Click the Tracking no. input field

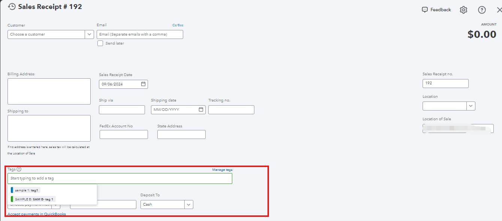pos(231,109)
